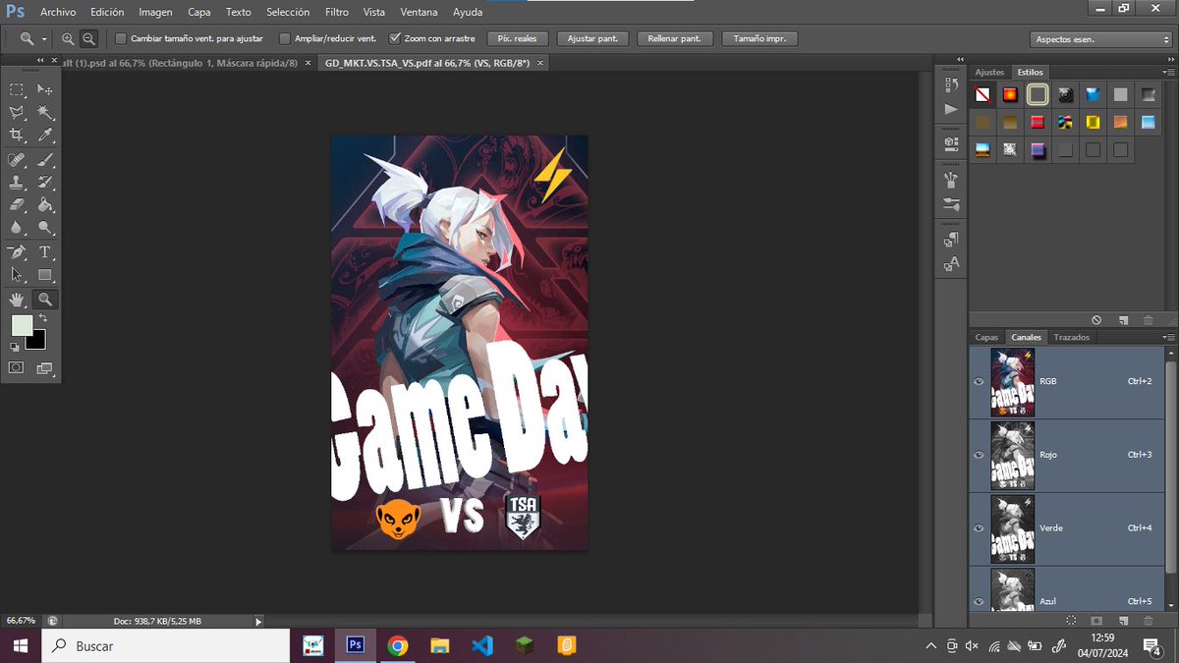Save selection as channel icon
Viewport: 1179px width, 663px height.
click(1096, 621)
